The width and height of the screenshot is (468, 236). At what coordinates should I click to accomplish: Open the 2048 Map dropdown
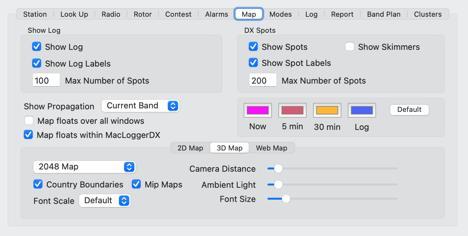(84, 167)
